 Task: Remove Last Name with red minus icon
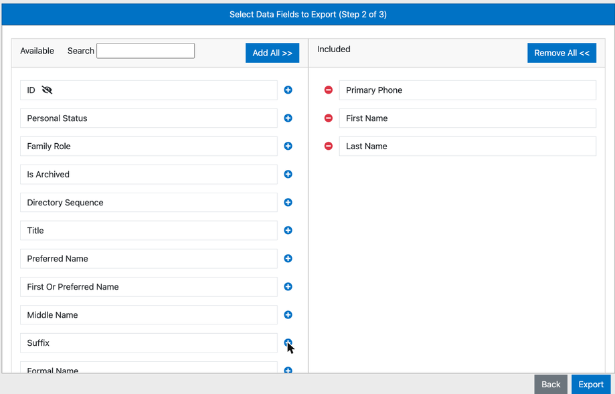pyautogui.click(x=329, y=146)
